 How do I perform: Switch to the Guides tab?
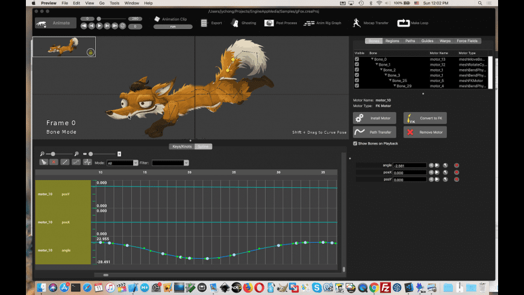click(427, 41)
